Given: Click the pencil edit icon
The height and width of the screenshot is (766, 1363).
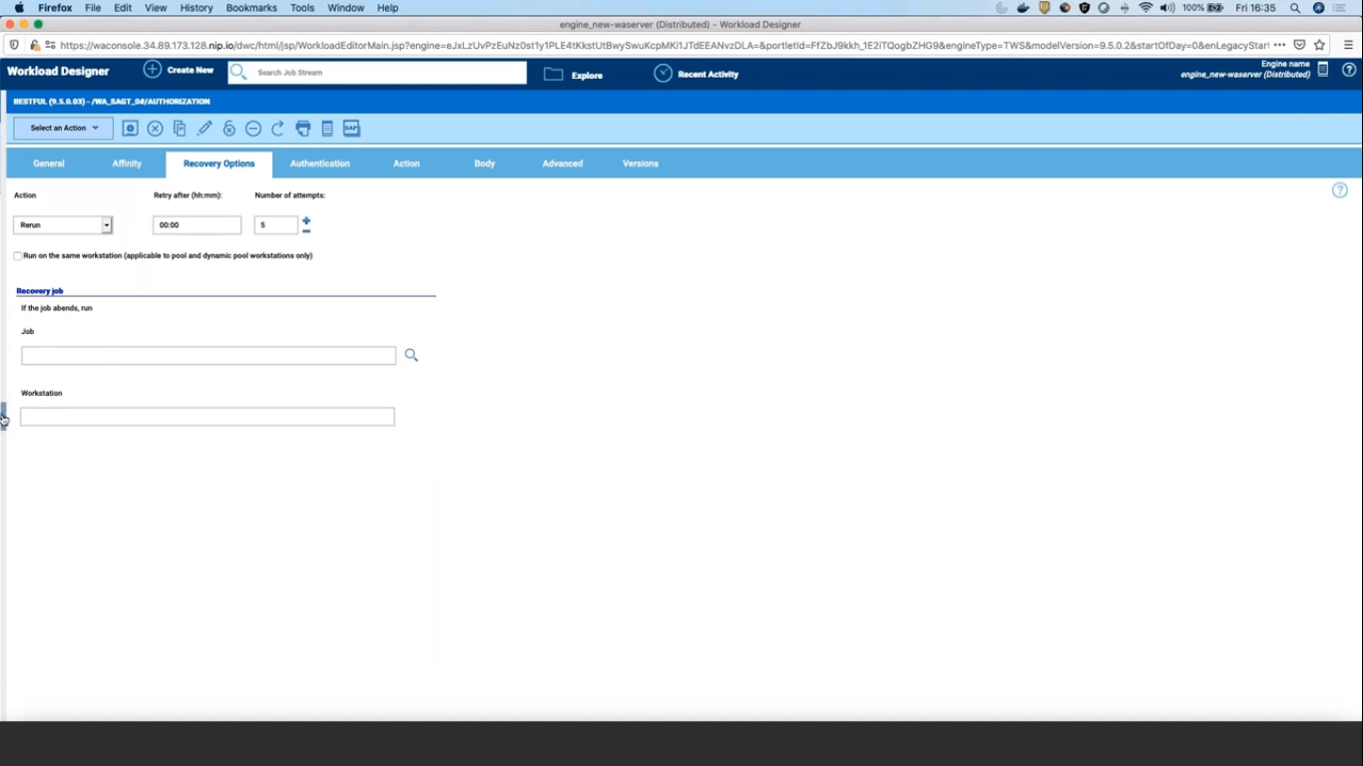Looking at the screenshot, I should click(x=205, y=129).
